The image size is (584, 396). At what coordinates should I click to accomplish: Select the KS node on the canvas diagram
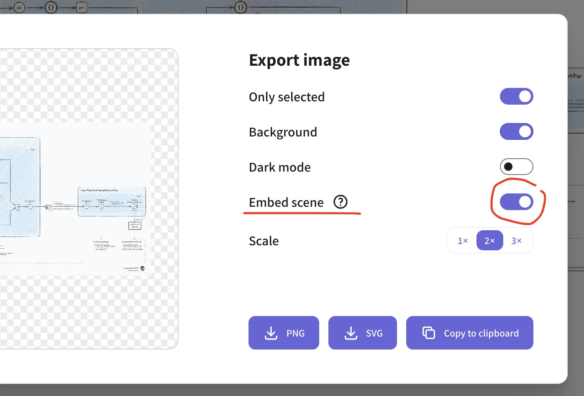19,7
